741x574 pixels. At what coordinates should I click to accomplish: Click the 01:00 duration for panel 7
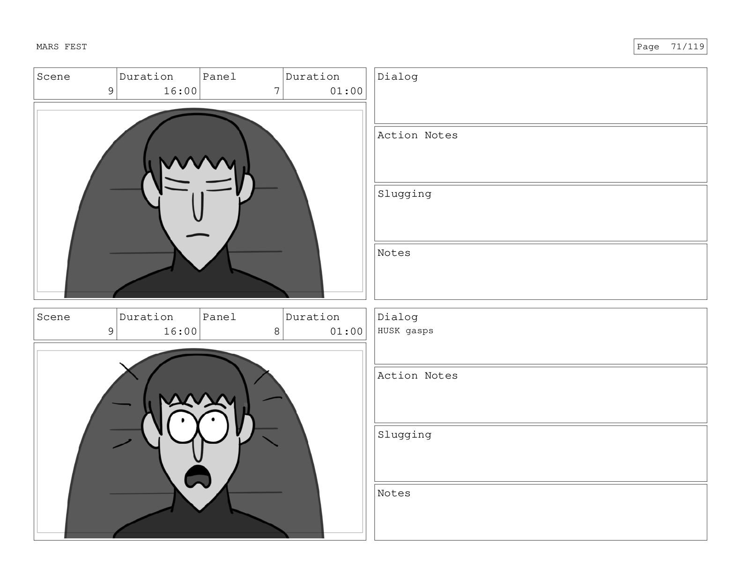pos(346,91)
